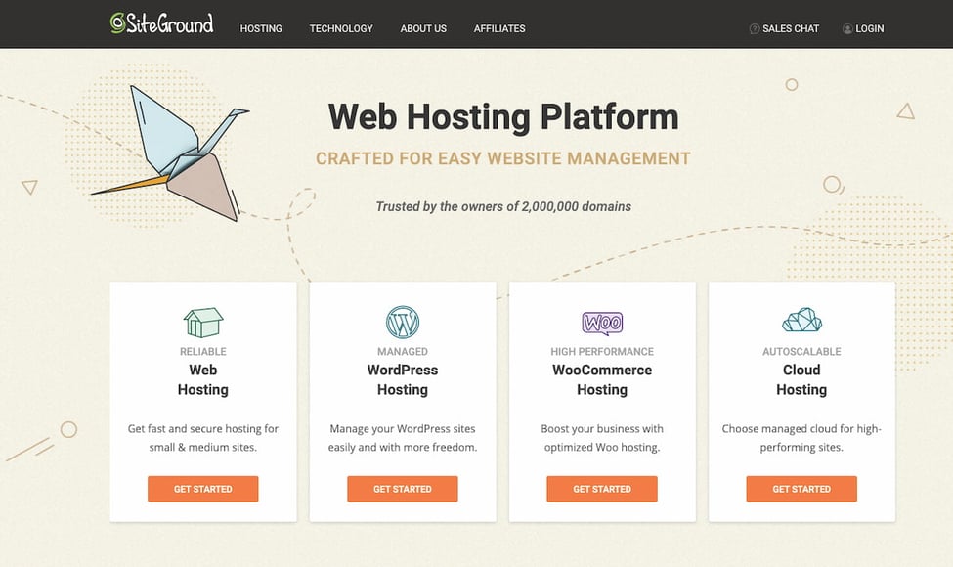The image size is (953, 567).
Task: Select the green house Web Hosting icon
Action: point(202,324)
